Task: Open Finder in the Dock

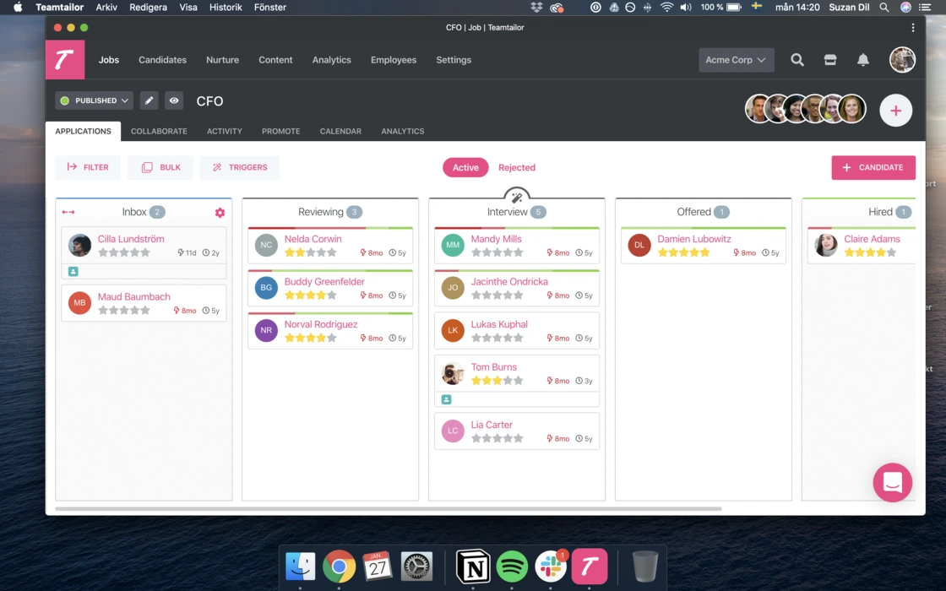Action: 300,567
